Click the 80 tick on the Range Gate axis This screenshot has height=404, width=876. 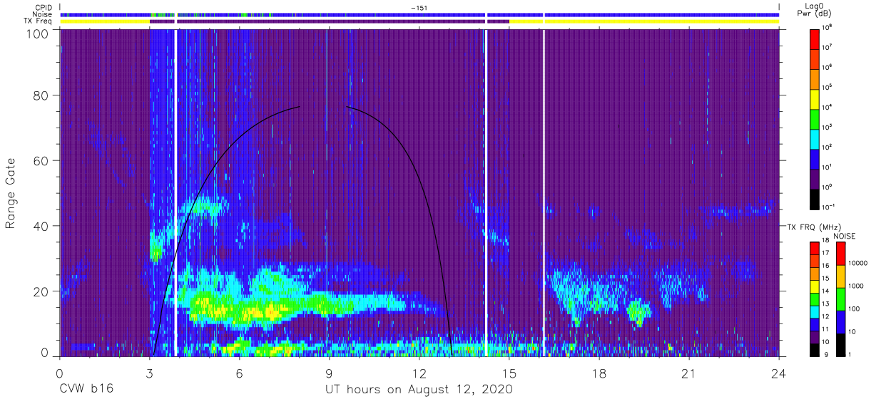point(40,95)
